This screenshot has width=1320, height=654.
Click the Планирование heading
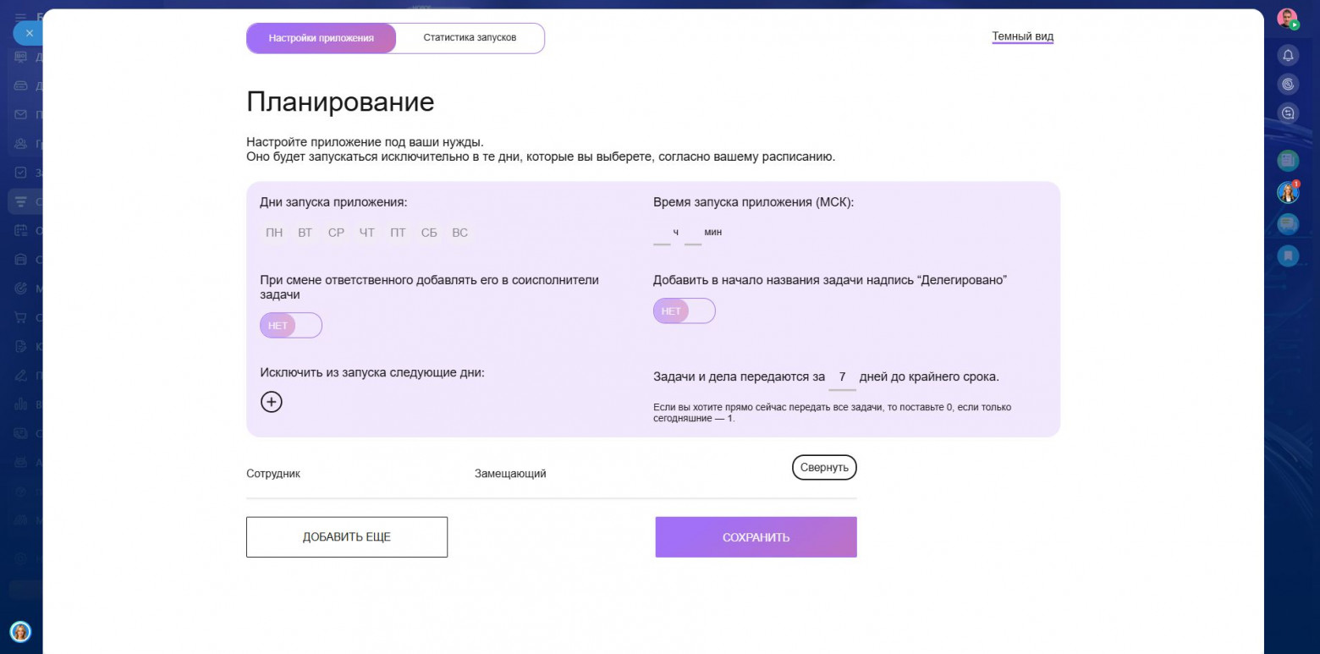pyautogui.click(x=340, y=102)
